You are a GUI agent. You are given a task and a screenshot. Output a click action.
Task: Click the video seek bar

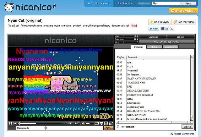pos(41,123)
